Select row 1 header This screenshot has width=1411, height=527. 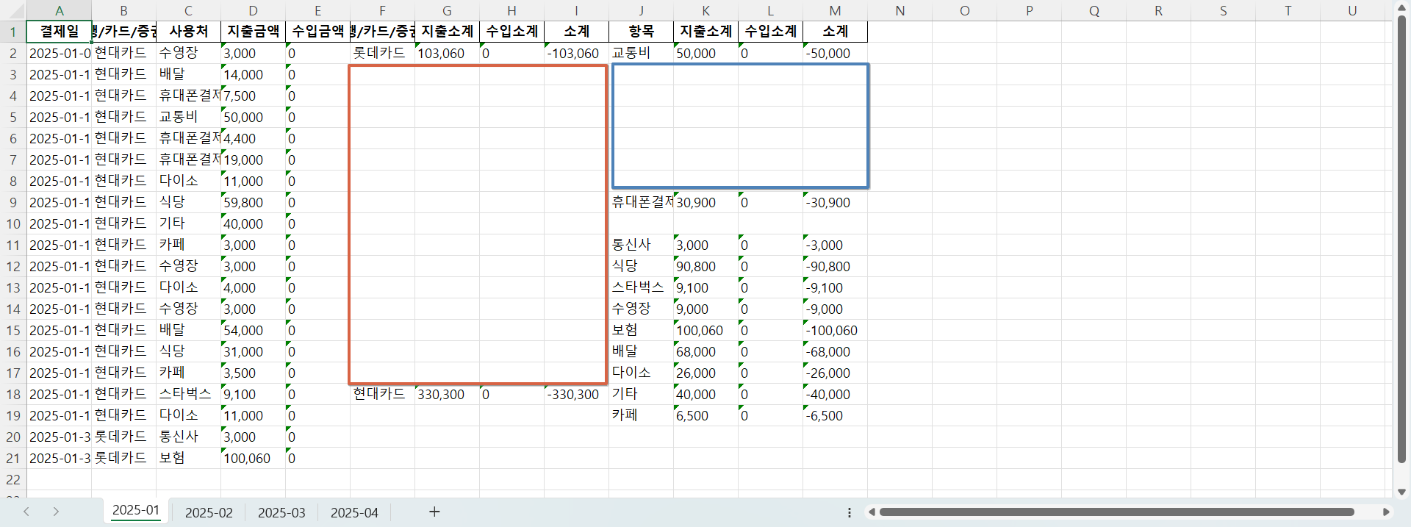(x=12, y=32)
